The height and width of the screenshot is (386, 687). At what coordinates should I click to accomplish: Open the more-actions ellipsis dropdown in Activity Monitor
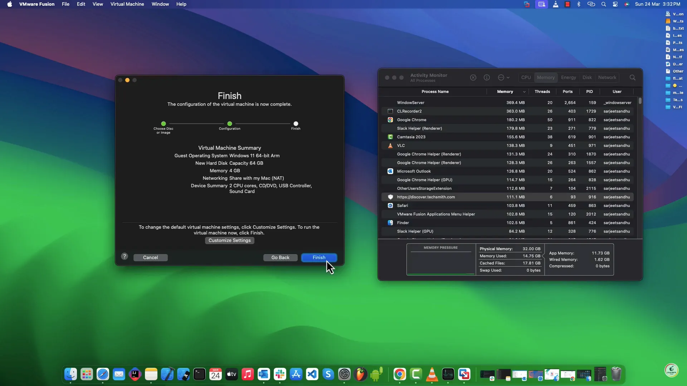click(x=504, y=78)
